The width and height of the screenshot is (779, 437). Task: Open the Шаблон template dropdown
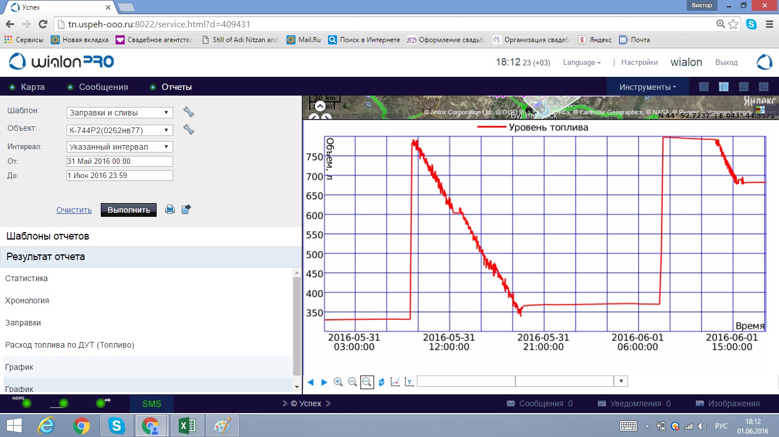click(120, 113)
